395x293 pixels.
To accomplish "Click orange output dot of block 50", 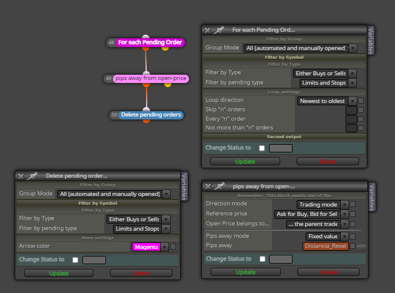I will point(146,121).
